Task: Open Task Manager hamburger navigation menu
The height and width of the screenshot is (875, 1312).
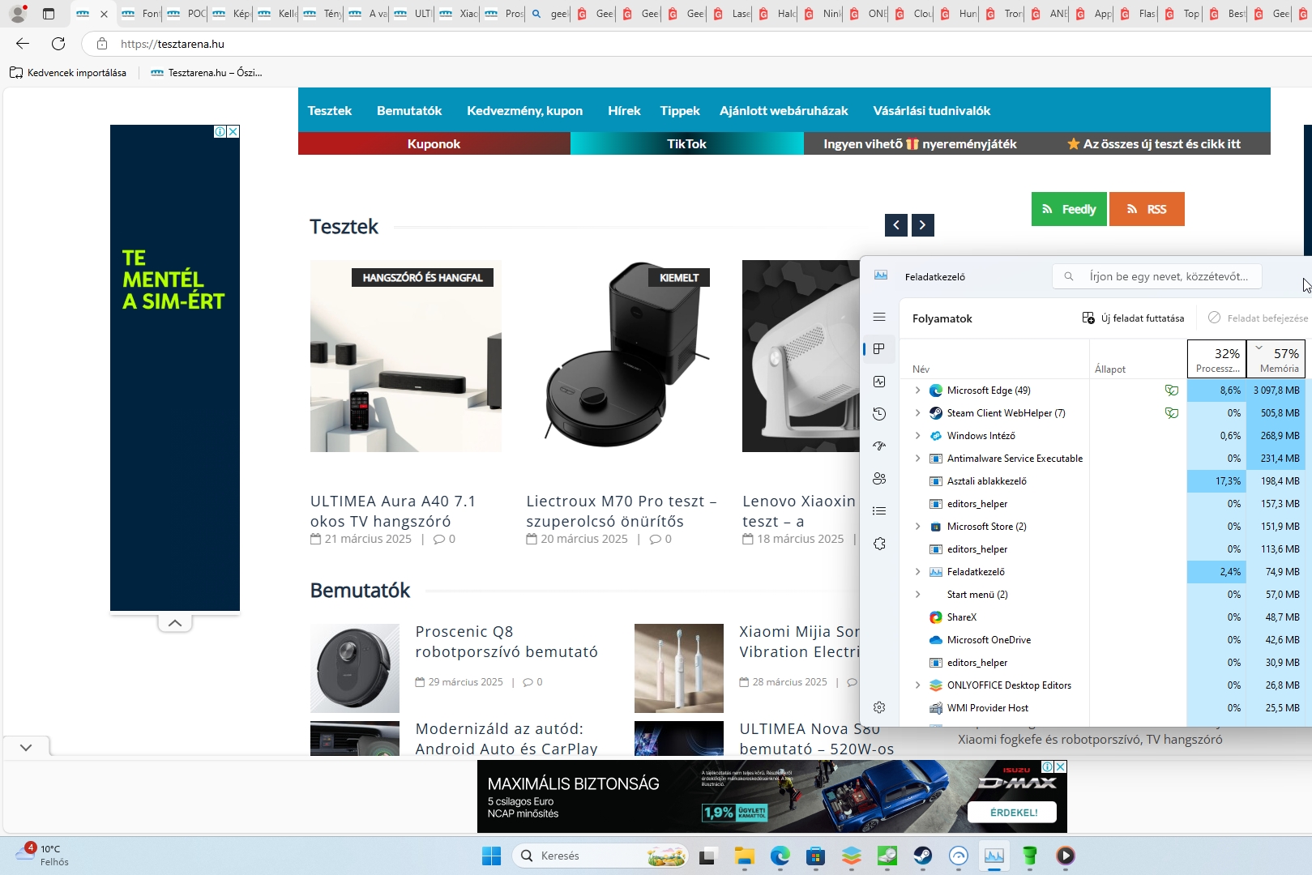Action: 879,317
